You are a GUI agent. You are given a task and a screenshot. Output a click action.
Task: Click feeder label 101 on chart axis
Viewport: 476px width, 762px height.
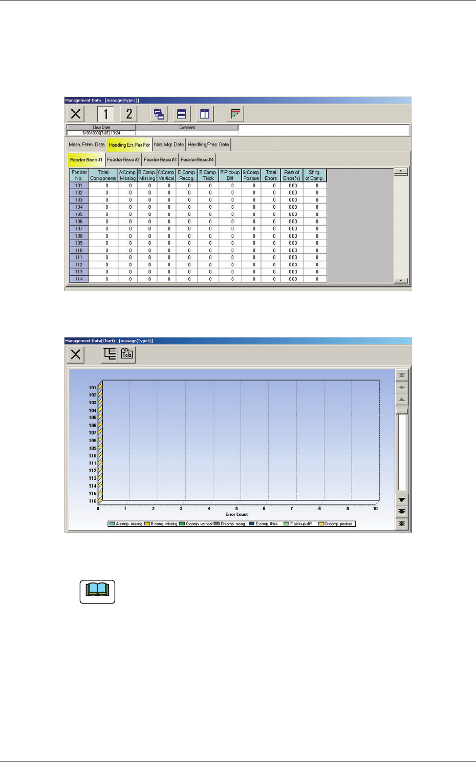93,388
